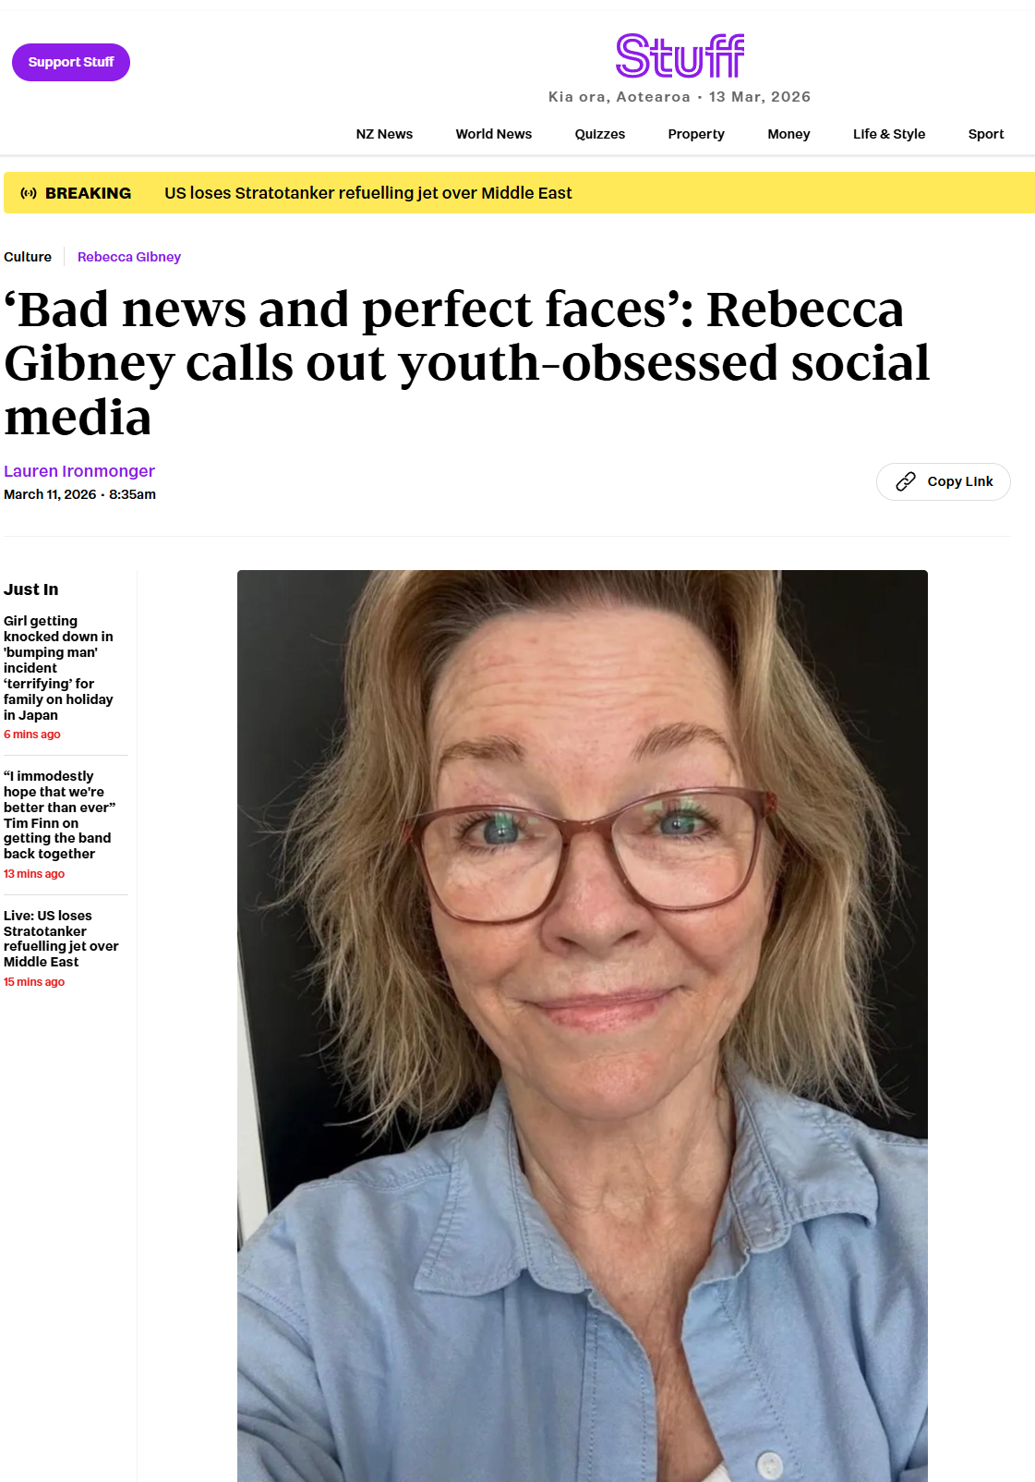Go to the Sport section
The width and height of the screenshot is (1035, 1482).
[985, 134]
